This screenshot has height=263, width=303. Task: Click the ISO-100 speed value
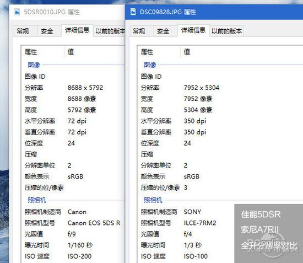[196, 256]
